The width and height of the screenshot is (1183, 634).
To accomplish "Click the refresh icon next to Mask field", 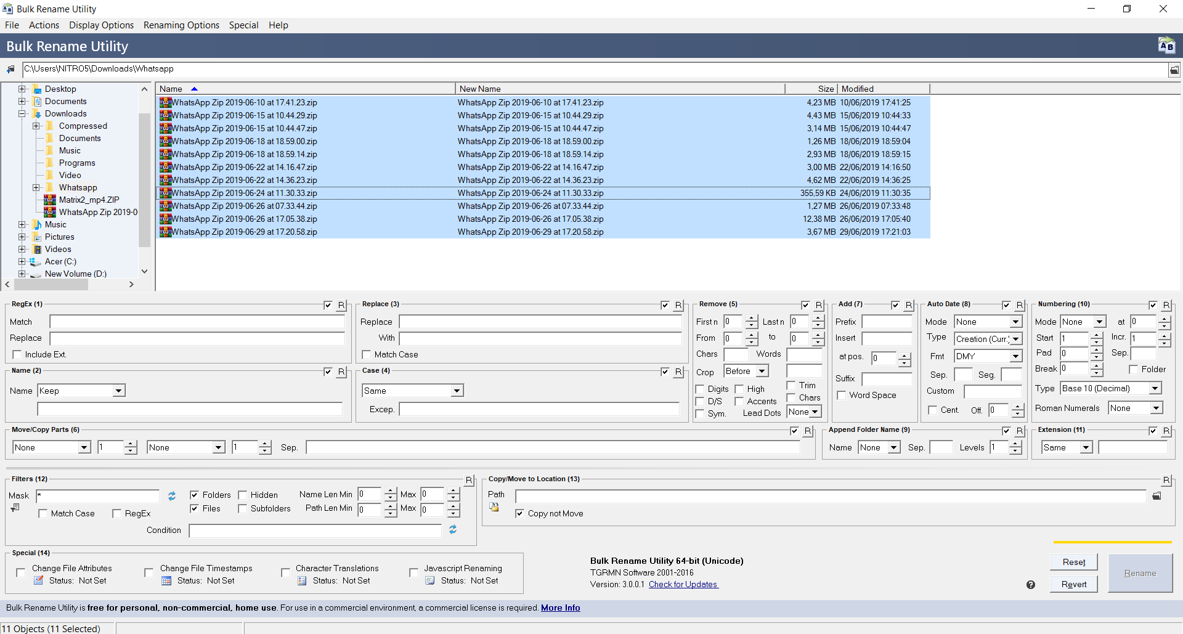I will click(x=172, y=496).
